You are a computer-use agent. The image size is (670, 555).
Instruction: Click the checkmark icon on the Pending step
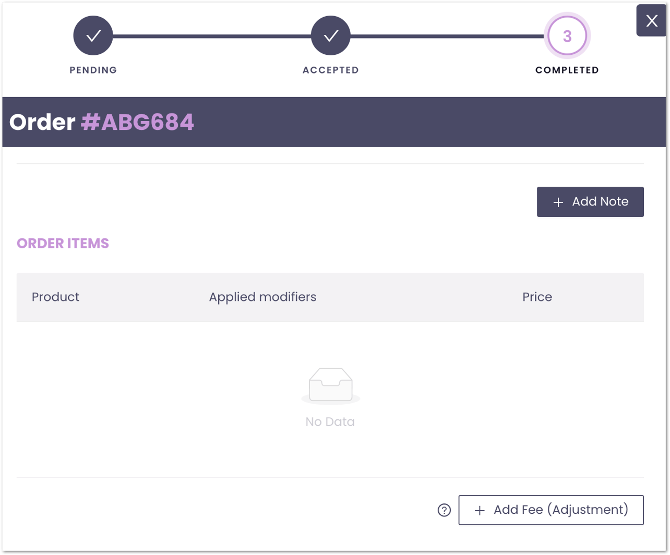[x=93, y=35]
